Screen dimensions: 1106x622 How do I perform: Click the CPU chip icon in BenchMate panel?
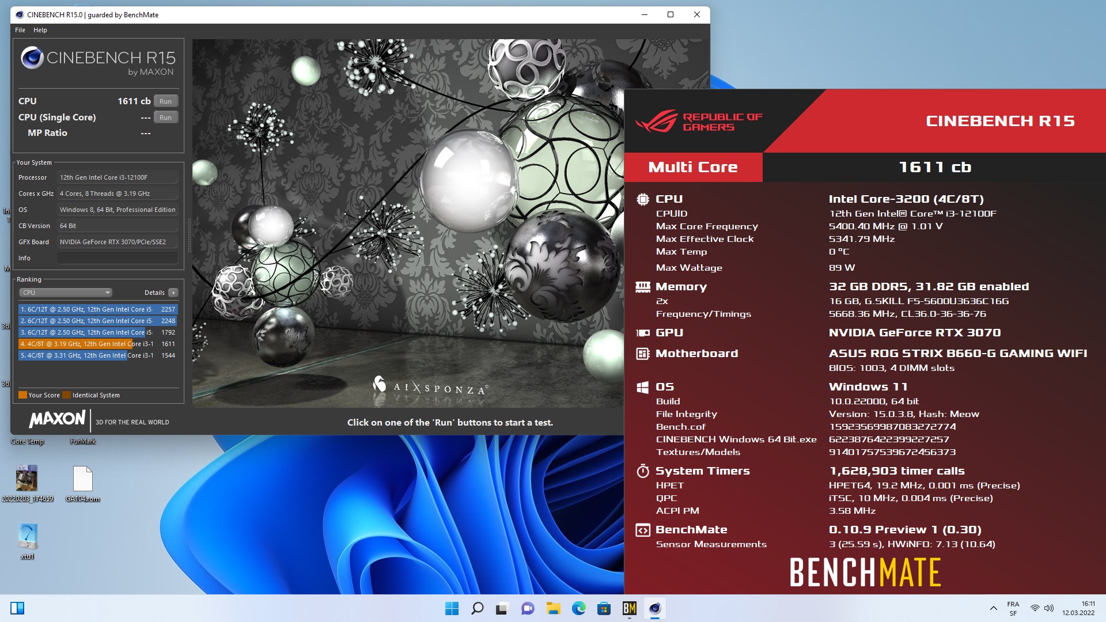(643, 199)
